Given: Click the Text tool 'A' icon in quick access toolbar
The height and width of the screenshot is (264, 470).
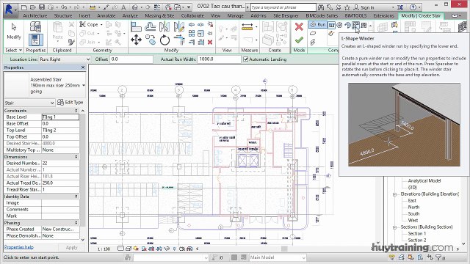Looking at the screenshot, I should click(x=123, y=7).
